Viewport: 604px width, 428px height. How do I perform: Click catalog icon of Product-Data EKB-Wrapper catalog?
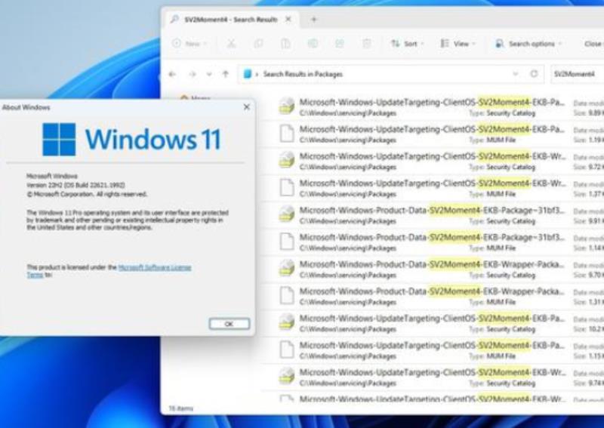click(287, 268)
